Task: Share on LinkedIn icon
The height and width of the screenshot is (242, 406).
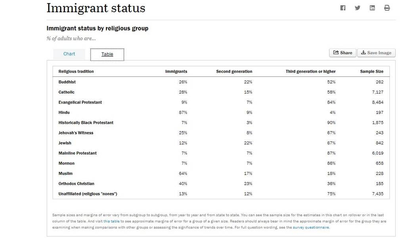Action: point(372,8)
